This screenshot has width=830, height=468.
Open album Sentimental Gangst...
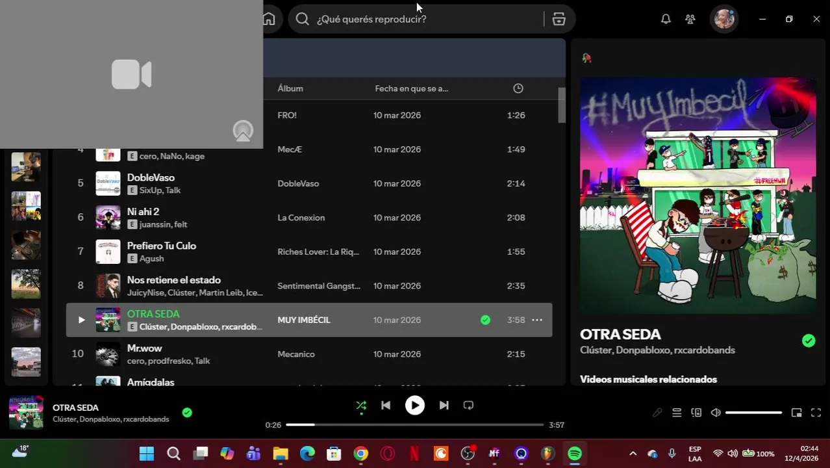tap(319, 286)
